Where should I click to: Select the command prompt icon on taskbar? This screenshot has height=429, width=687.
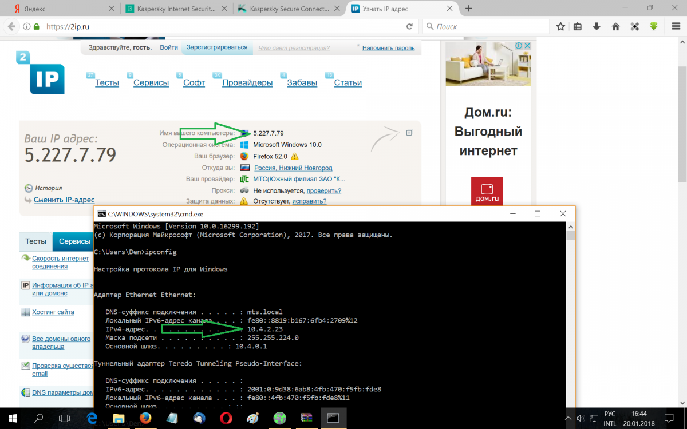coord(333,418)
